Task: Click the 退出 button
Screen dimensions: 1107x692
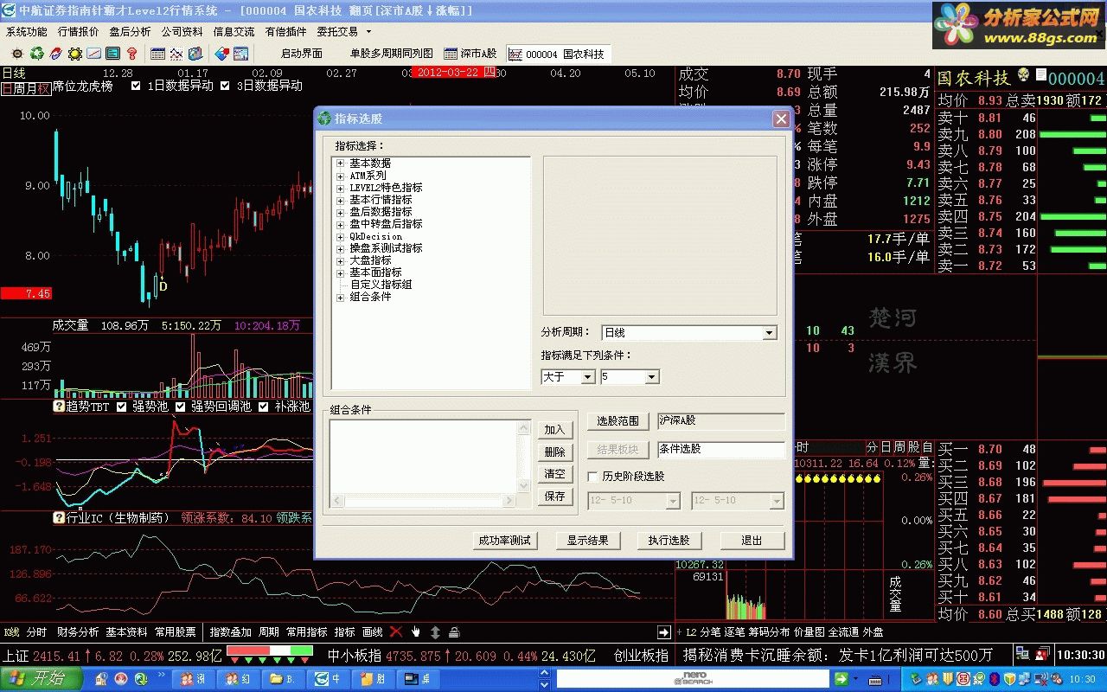Action: coord(752,541)
